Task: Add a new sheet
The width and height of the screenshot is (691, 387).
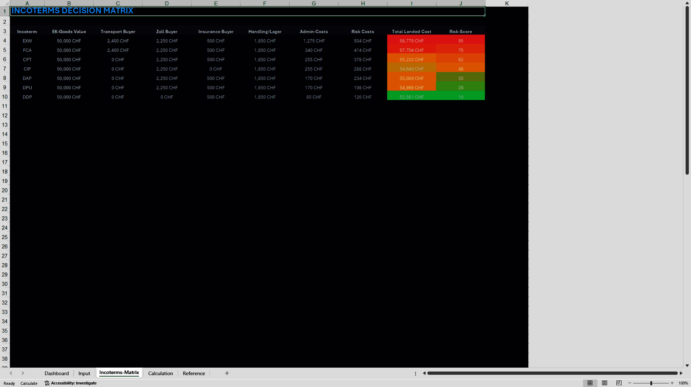Action: 227,373
